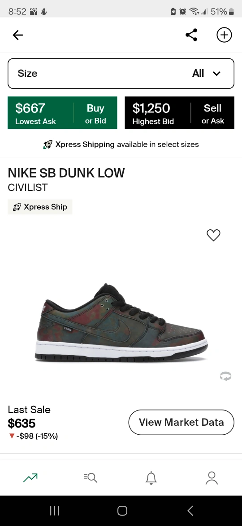Viewport: 242px width, 526px height.
Task: Open View Market Data
Action: 181,422
